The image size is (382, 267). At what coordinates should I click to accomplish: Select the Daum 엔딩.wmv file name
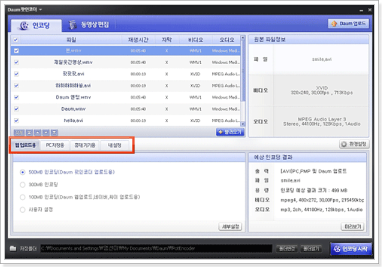pyautogui.click(x=74, y=97)
